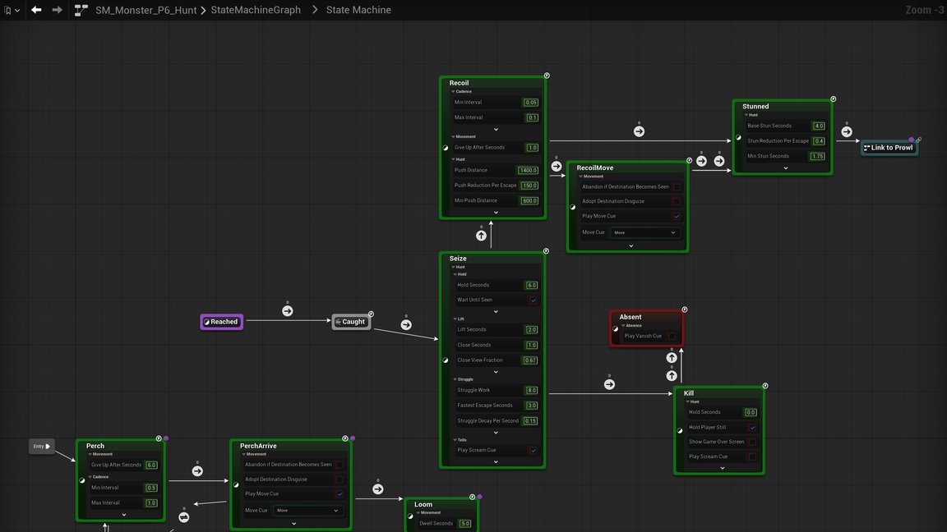
Task: Collapse Struggle section in Seize node
Action: pos(455,379)
